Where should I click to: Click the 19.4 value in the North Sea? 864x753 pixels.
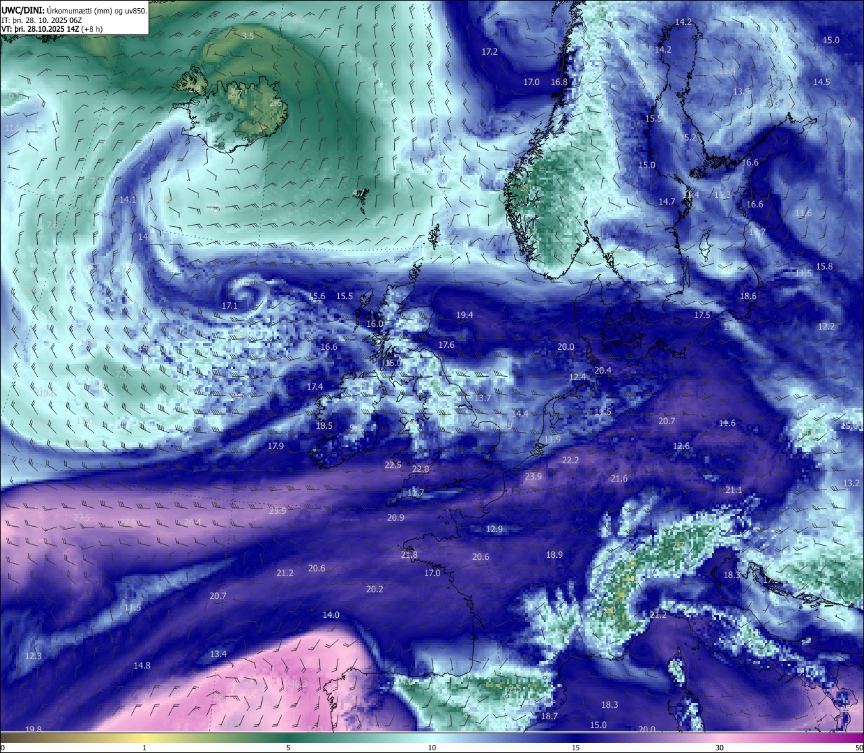[x=464, y=315]
